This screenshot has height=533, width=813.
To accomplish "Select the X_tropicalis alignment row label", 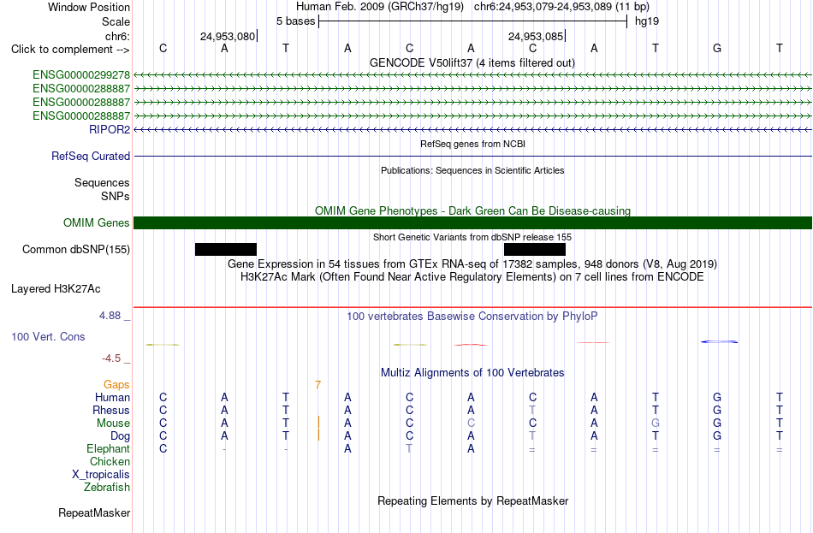I will pyautogui.click(x=101, y=475).
